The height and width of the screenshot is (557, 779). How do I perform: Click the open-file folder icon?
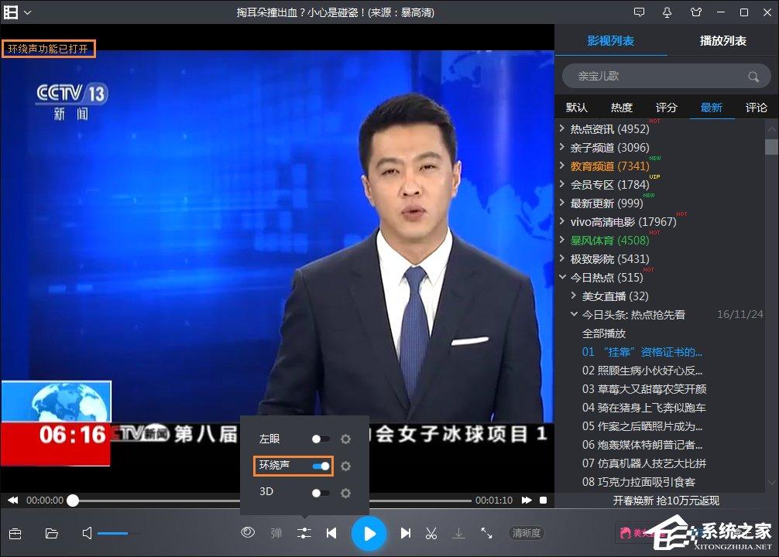pyautogui.click(x=52, y=533)
